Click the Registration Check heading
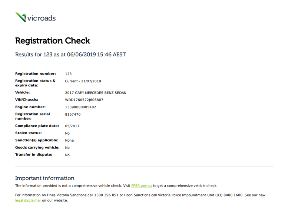This screenshot has width=288, height=217. [52, 40]
